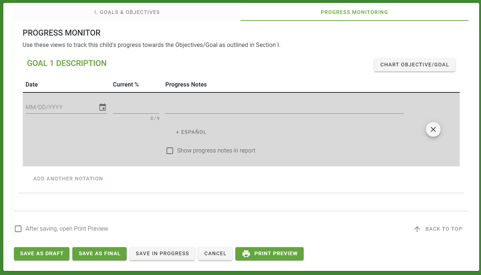Screen dimensions: 481x275
Task: Click the up-arrow icon beside Back to Top
Action: tap(417, 229)
